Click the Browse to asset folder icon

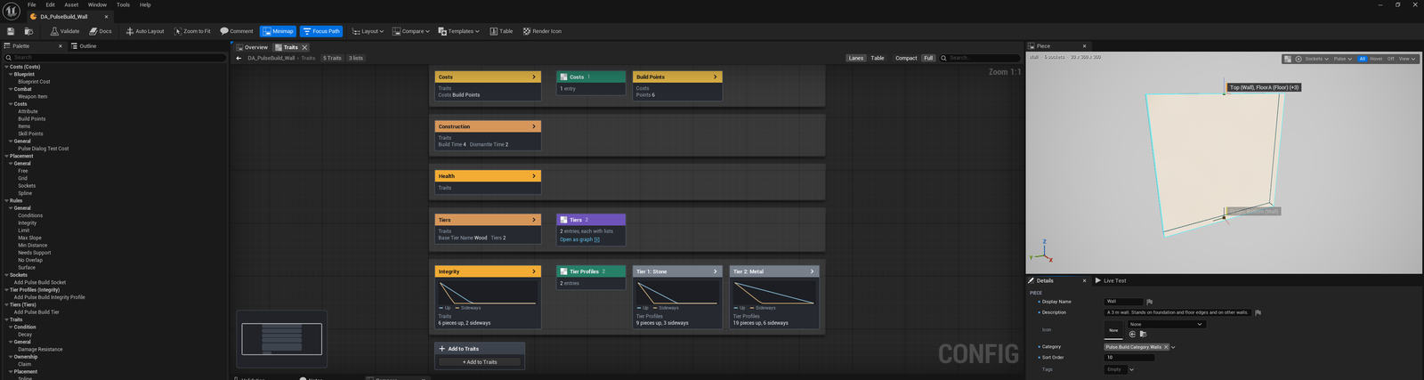28,31
